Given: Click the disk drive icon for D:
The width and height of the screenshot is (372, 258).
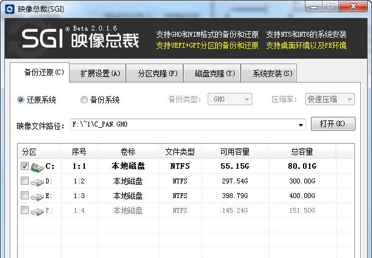Looking at the screenshot, I should pyautogui.click(x=37, y=182).
